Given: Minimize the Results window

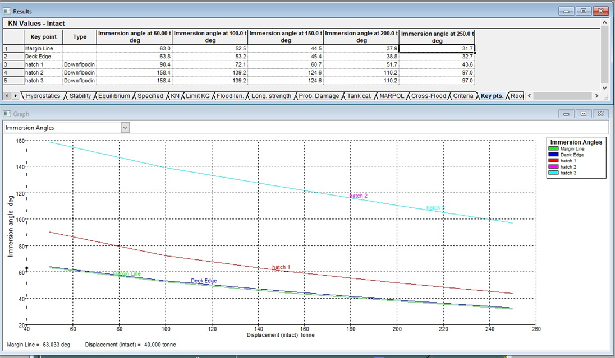Looking at the screenshot, I should coord(566,11).
